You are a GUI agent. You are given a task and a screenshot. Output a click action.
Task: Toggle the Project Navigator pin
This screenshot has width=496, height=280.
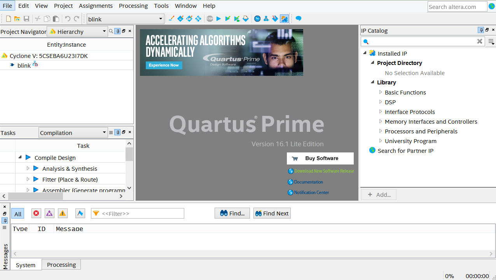point(117,31)
